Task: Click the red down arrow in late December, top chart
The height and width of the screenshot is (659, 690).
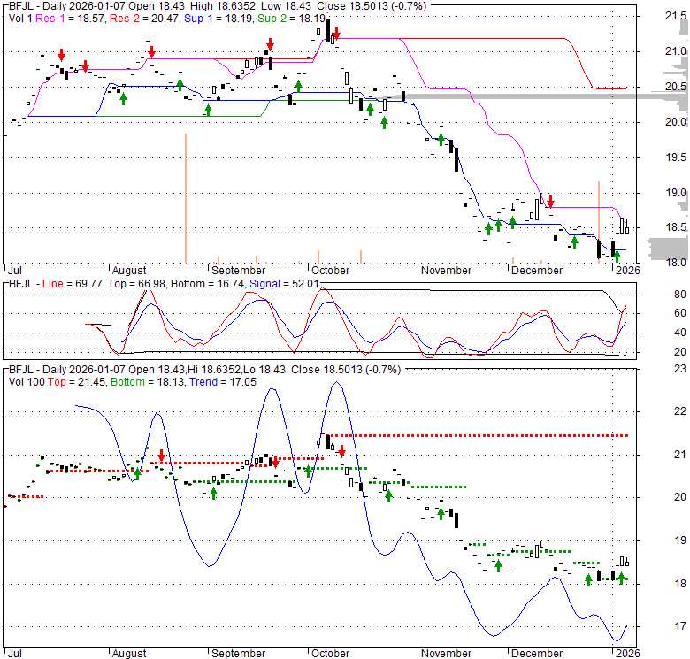Action: coord(549,201)
